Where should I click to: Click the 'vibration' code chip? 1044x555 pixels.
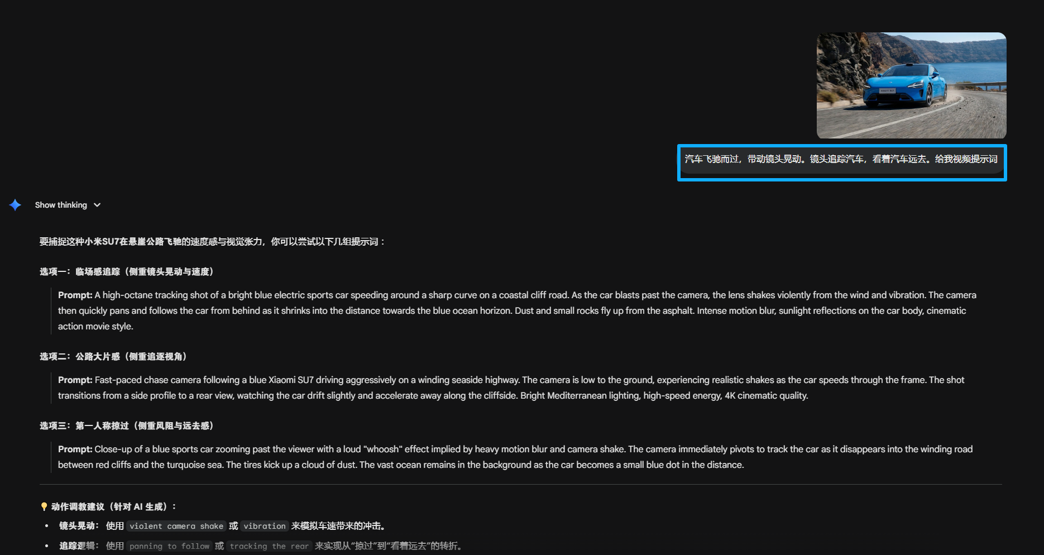click(x=265, y=526)
